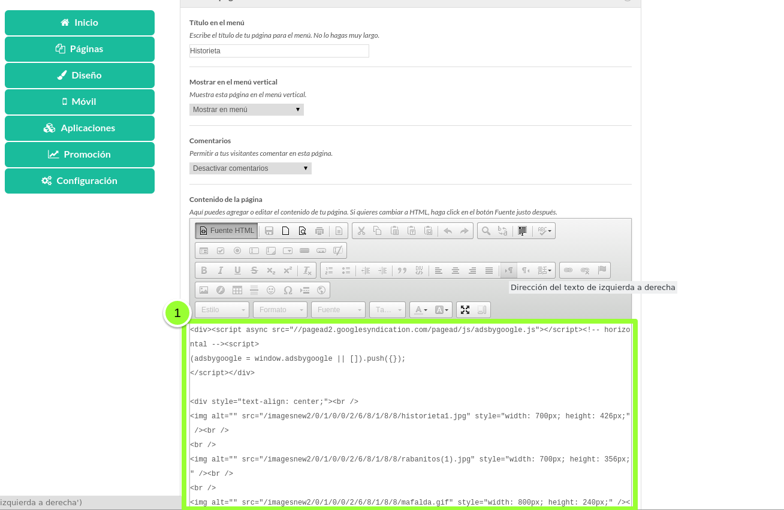Toggle the numbered list

pyautogui.click(x=329, y=270)
